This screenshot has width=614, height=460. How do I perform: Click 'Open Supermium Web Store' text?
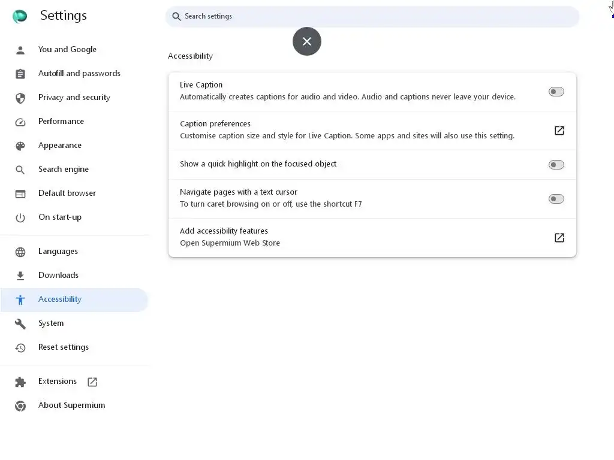[230, 243]
